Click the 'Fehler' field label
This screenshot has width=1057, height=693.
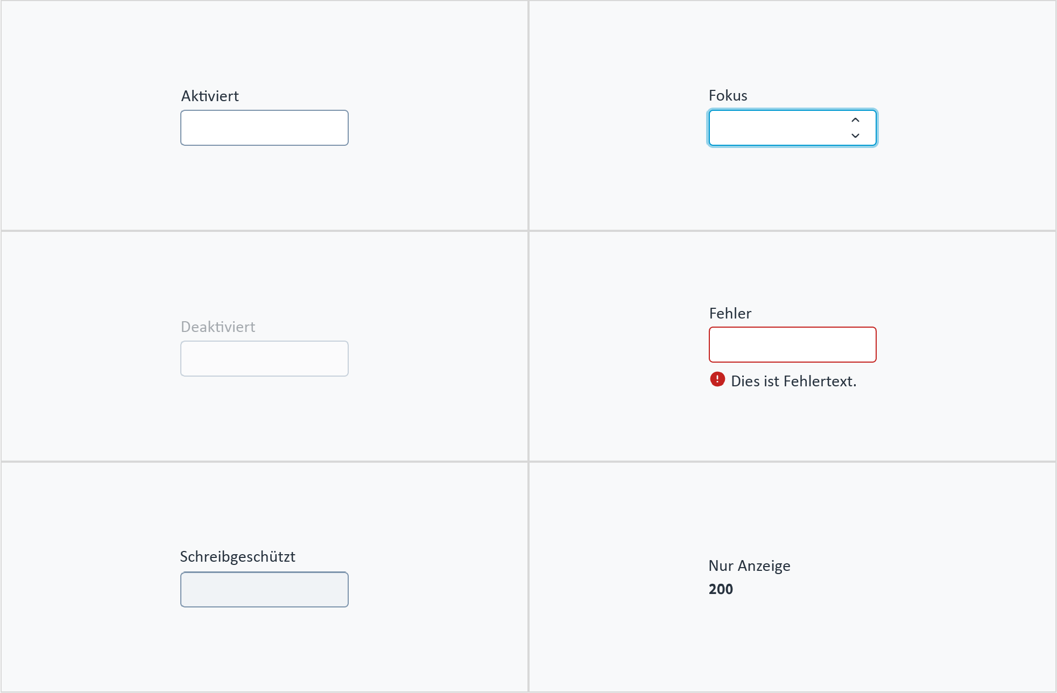730,313
